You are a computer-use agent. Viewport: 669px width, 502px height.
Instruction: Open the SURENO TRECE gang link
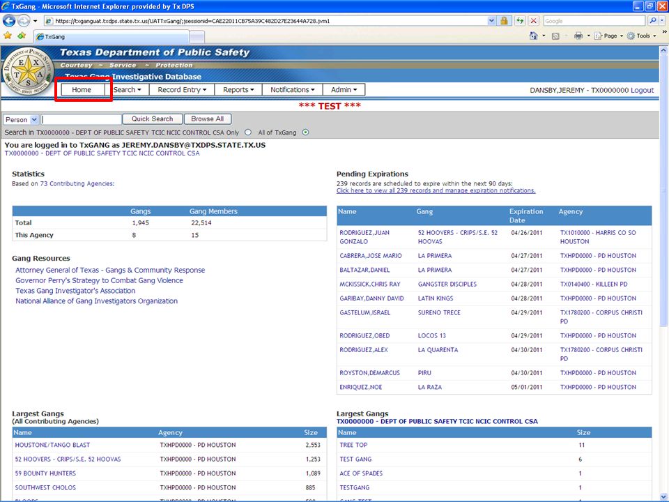(x=439, y=312)
